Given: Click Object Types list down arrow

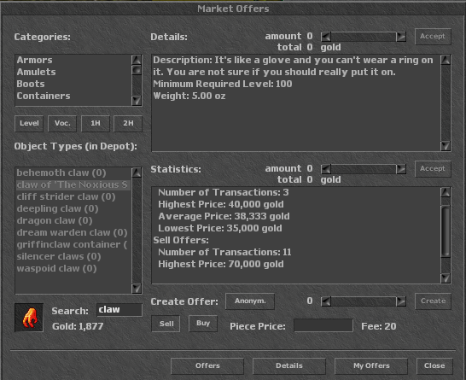Looking at the screenshot, I should [x=137, y=289].
